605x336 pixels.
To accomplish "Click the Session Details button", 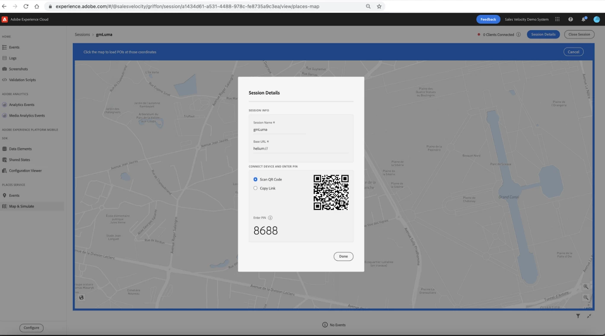I will [543, 35].
